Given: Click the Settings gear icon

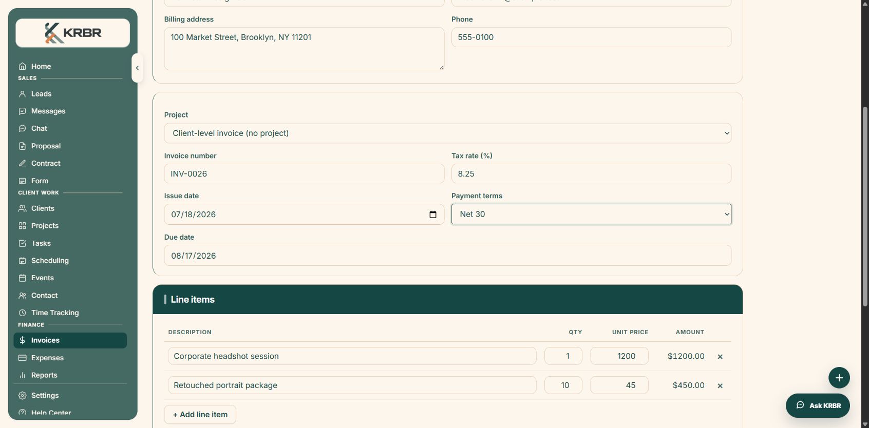Looking at the screenshot, I should (x=22, y=396).
